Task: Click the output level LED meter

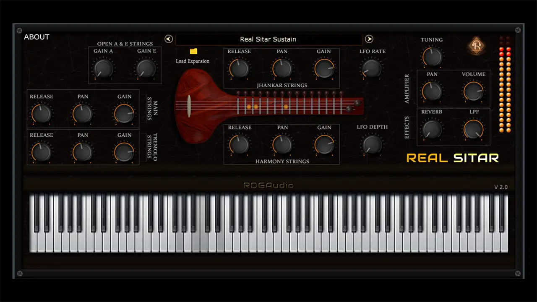Action: [505, 85]
